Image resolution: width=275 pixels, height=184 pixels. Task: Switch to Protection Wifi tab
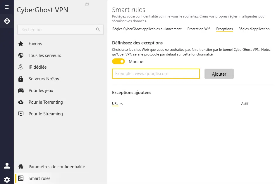point(199,29)
